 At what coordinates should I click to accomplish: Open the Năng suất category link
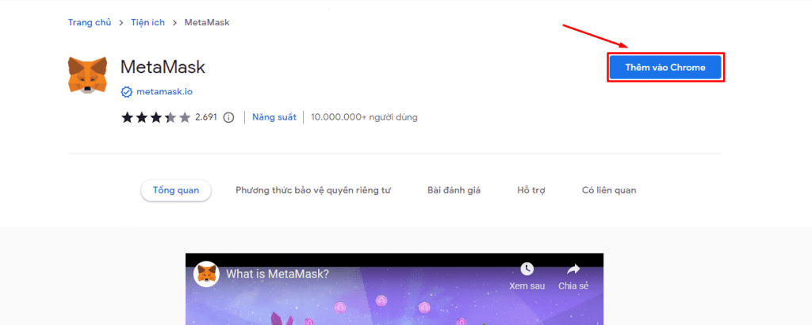point(274,117)
